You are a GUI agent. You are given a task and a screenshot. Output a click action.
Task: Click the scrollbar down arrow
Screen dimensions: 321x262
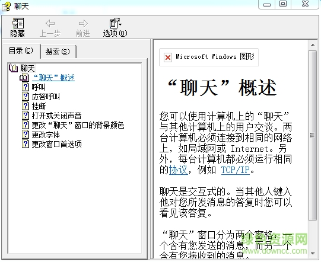tap(313, 254)
